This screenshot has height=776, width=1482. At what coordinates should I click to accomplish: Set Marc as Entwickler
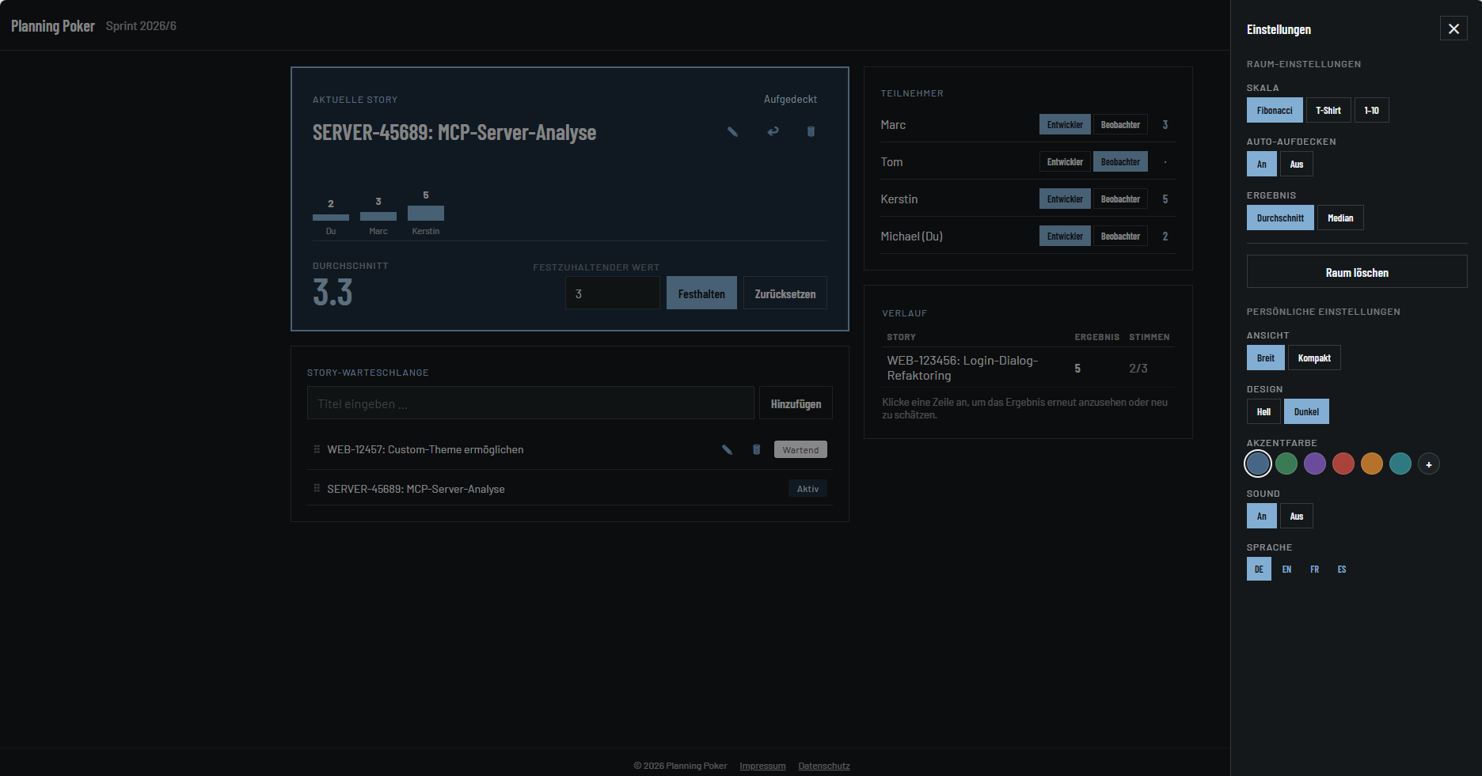[x=1065, y=124]
